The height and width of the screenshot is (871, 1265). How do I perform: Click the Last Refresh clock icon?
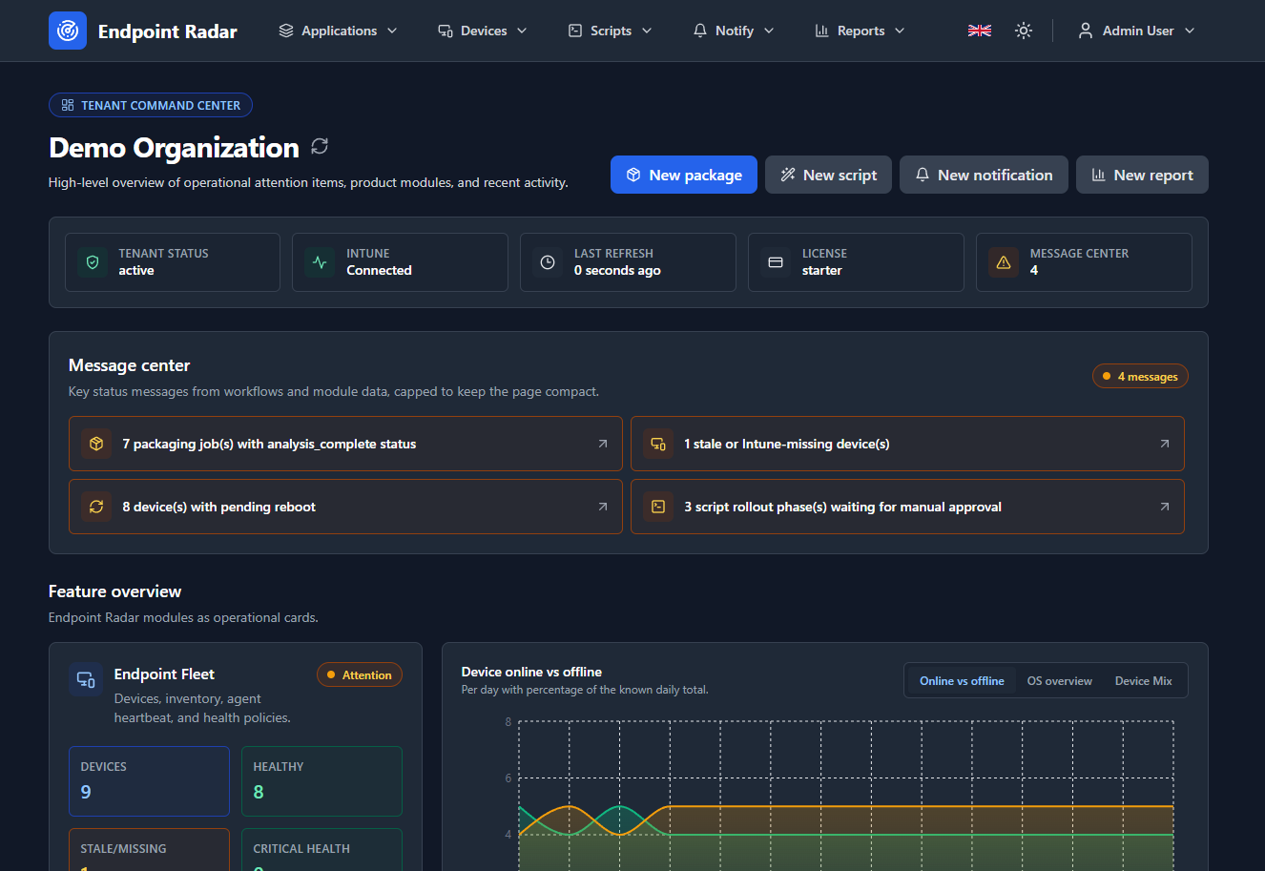point(548,262)
